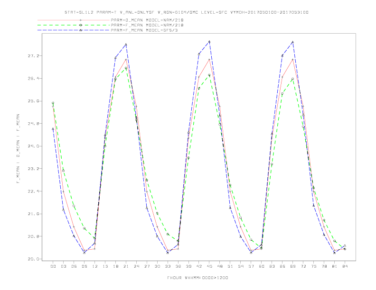Click the x-axis tick label 72
This screenshot has width=376, height=290.
click(x=303, y=266)
